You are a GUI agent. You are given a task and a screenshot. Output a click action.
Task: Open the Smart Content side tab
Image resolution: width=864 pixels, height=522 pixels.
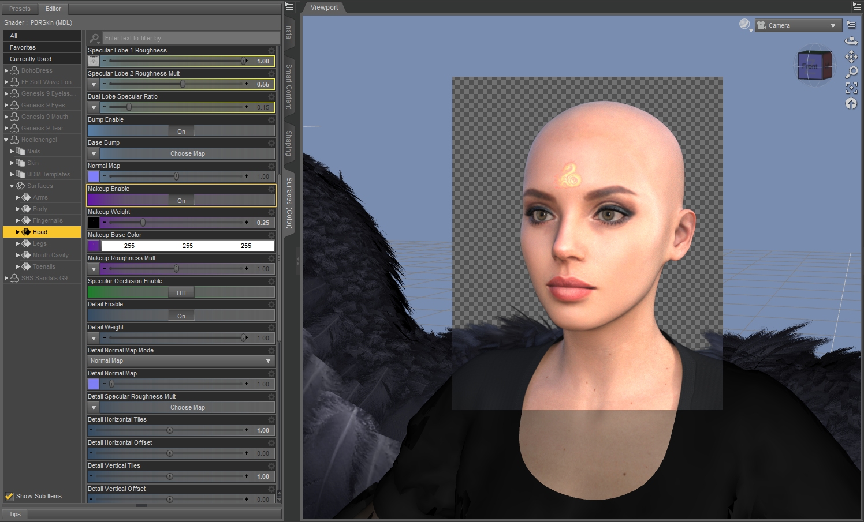tap(289, 87)
